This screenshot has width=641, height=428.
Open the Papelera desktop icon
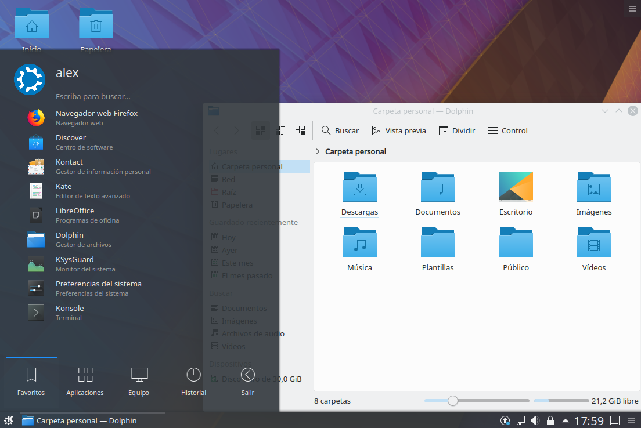pos(96,31)
